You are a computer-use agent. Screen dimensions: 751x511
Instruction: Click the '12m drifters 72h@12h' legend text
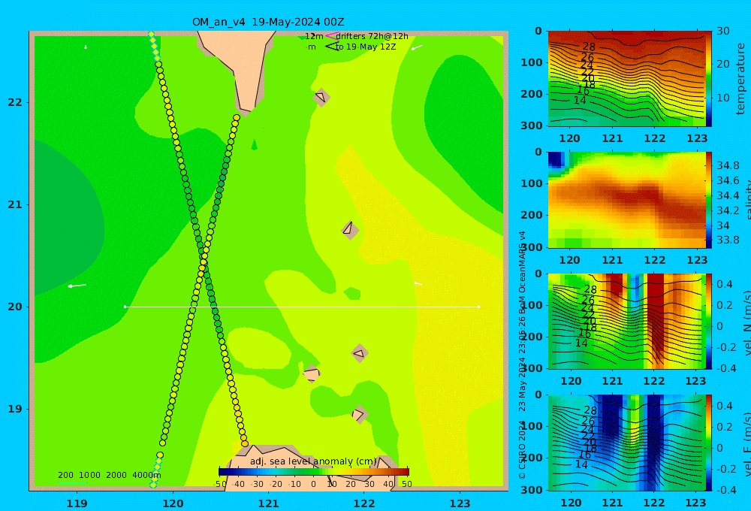point(357,36)
